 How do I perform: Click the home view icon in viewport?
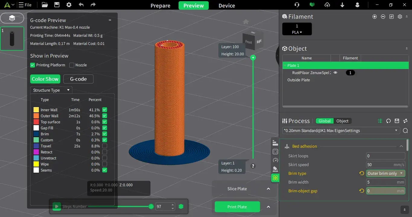click(246, 22)
